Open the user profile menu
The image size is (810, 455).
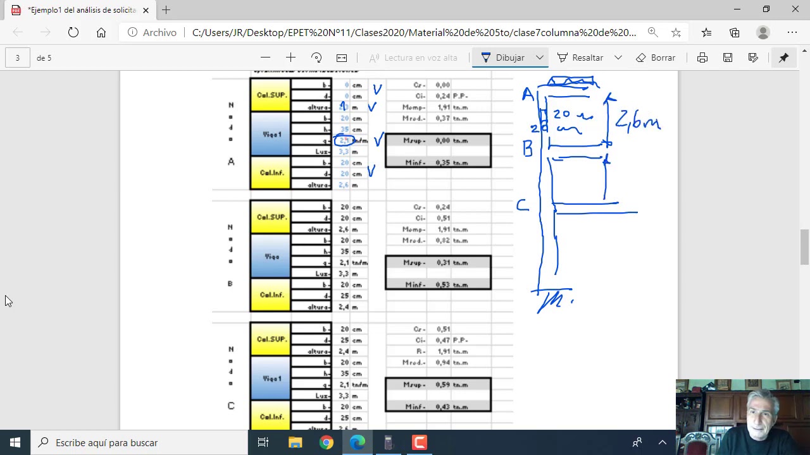pos(763,32)
